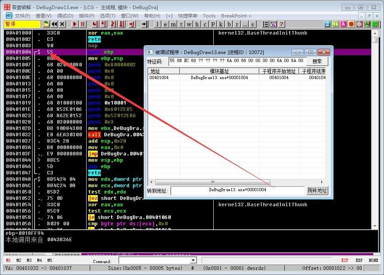Screen dimensions: 384x275
Task: Click the Trace over icon
Action: 122,24
